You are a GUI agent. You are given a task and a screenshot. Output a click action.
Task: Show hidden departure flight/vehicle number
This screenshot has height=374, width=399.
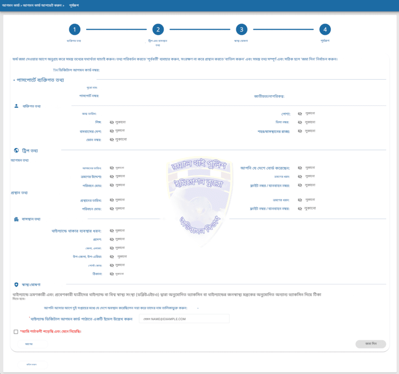300,208
